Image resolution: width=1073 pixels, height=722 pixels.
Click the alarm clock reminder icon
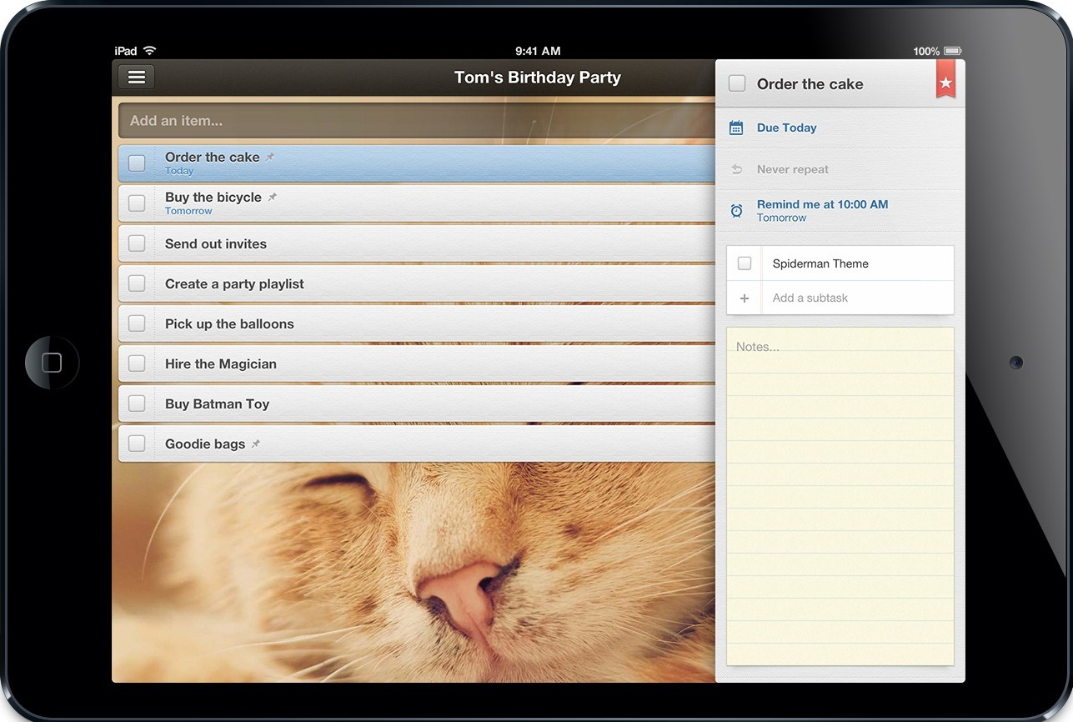735,210
